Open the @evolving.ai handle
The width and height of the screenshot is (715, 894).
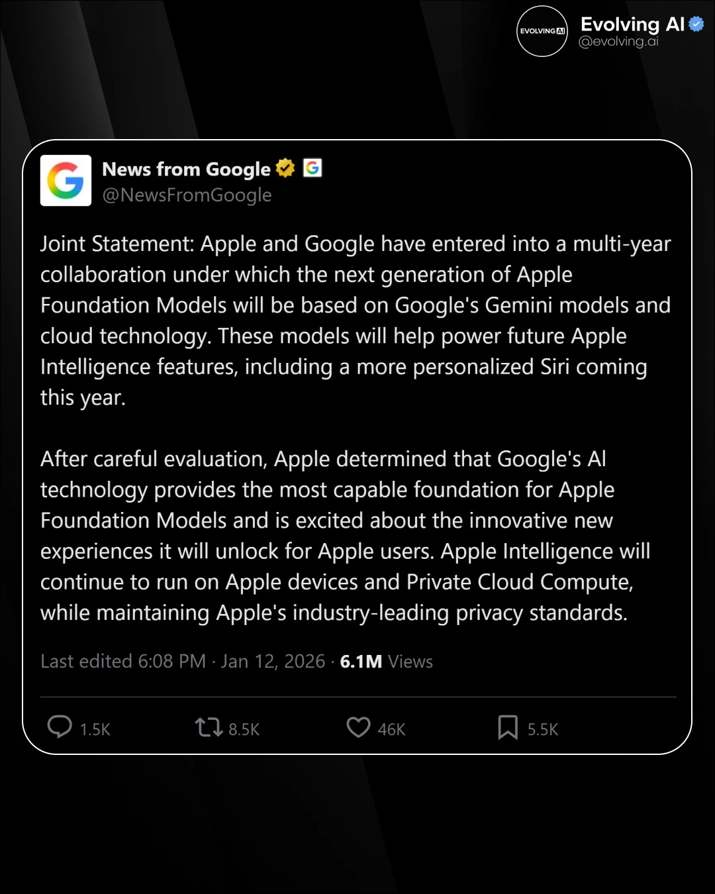click(618, 42)
